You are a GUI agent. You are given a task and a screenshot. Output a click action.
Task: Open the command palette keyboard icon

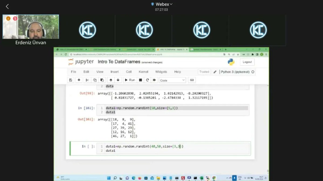click(192, 80)
